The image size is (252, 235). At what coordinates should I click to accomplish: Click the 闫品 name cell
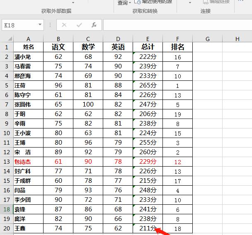29,190
